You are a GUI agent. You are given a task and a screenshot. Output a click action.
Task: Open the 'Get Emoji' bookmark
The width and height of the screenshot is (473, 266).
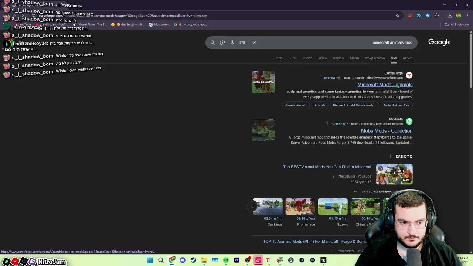coord(127,25)
